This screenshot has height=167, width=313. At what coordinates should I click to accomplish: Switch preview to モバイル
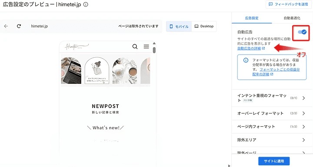(179, 26)
